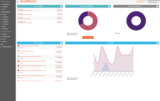Click the SmartShares share icon
The width and height of the screenshot is (160, 101).
click(x=1, y=22)
